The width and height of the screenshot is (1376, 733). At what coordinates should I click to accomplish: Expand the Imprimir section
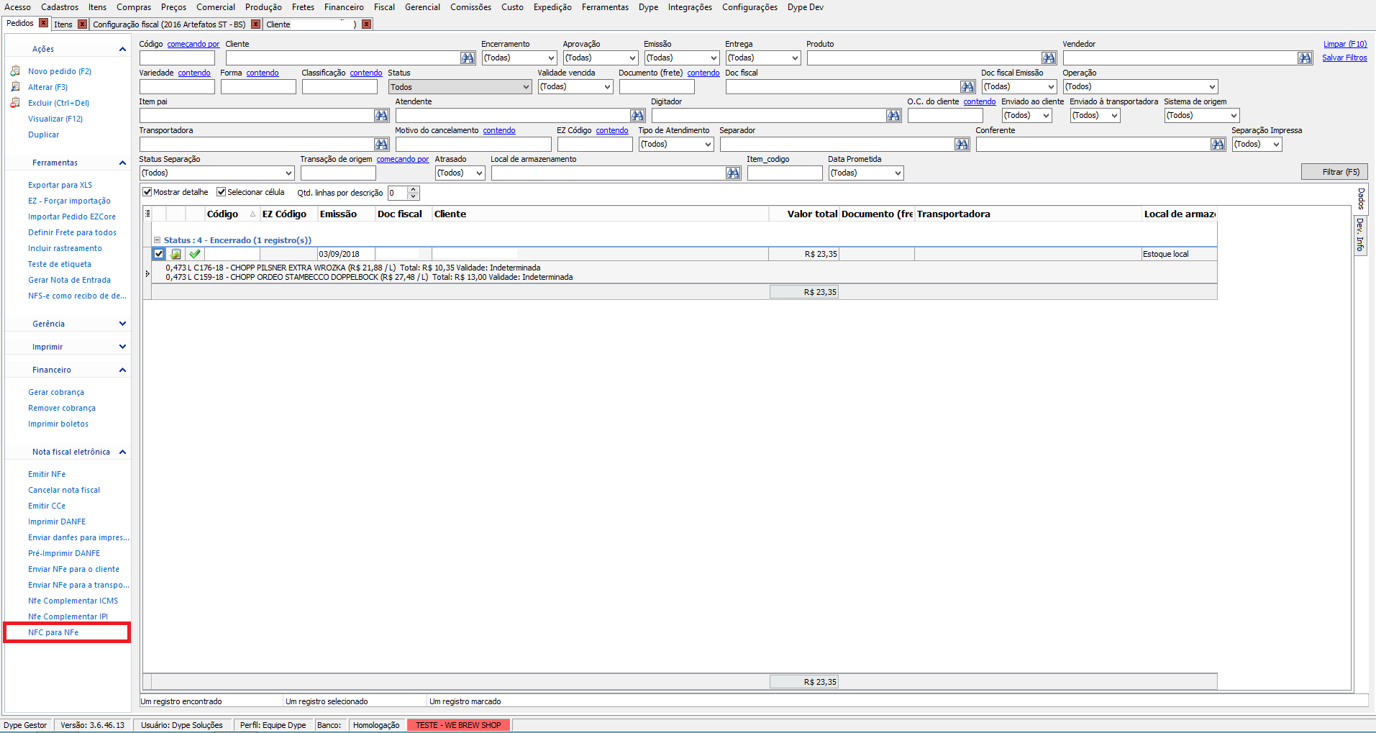[122, 347]
